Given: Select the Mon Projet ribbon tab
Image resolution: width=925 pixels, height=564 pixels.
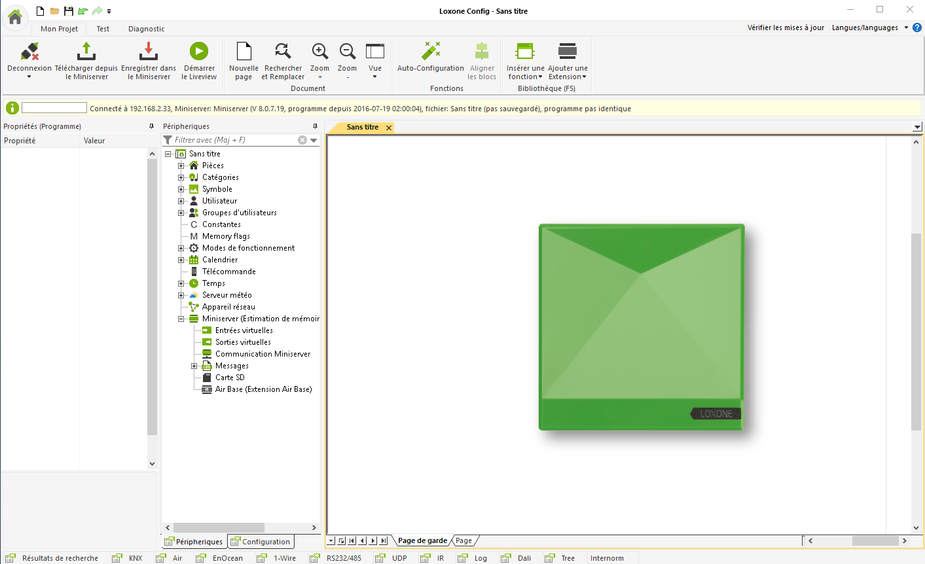Looking at the screenshot, I should click(x=59, y=29).
